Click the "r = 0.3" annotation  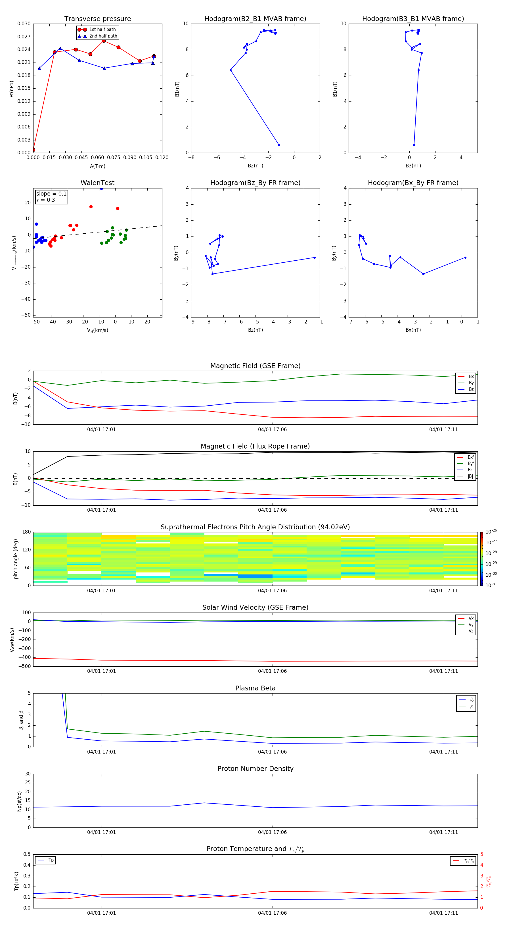(x=45, y=200)
